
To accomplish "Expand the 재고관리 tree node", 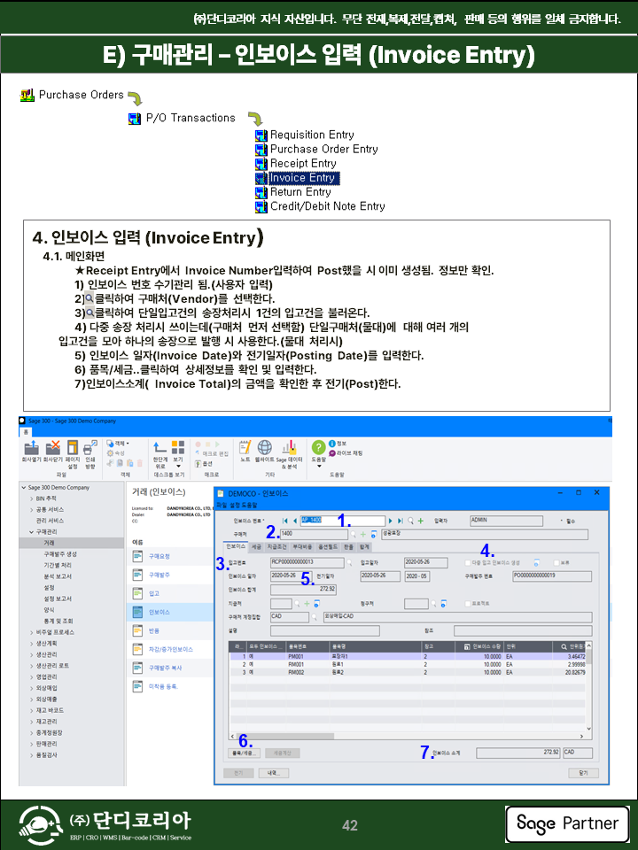I will pos(32,722).
